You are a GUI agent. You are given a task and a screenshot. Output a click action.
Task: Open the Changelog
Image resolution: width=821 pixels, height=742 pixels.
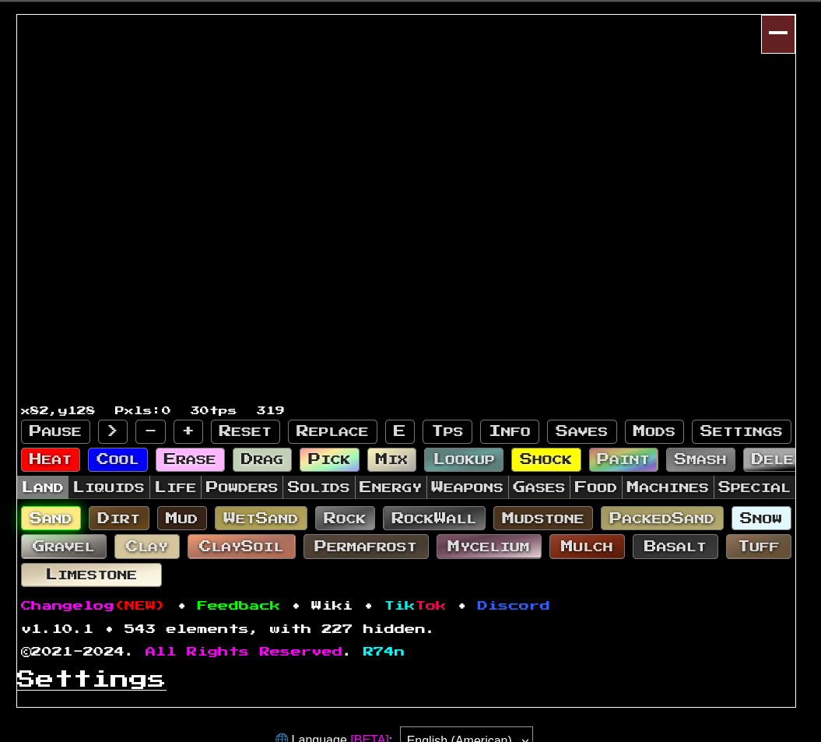67,605
